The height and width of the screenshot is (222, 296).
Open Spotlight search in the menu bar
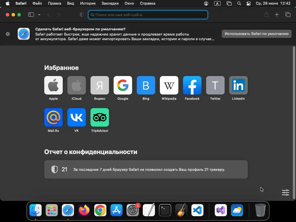click(x=239, y=3)
